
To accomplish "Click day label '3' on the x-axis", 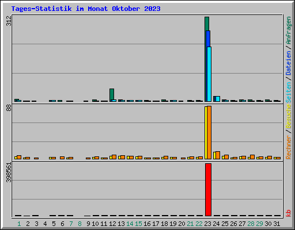I will [x=36, y=224].
